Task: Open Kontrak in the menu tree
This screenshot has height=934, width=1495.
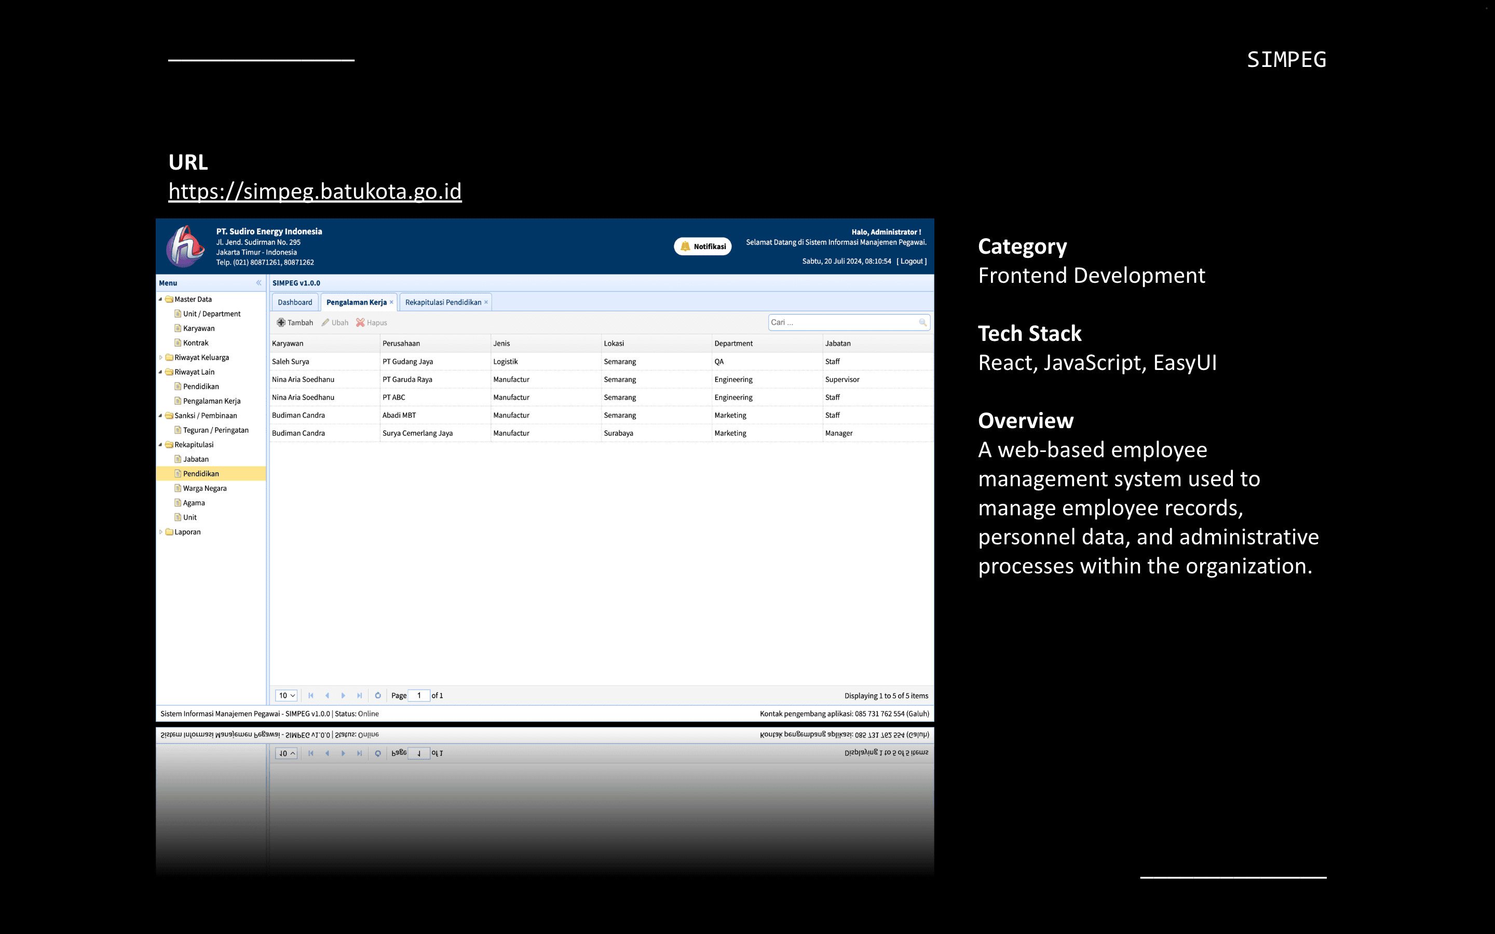Action: 196,343
